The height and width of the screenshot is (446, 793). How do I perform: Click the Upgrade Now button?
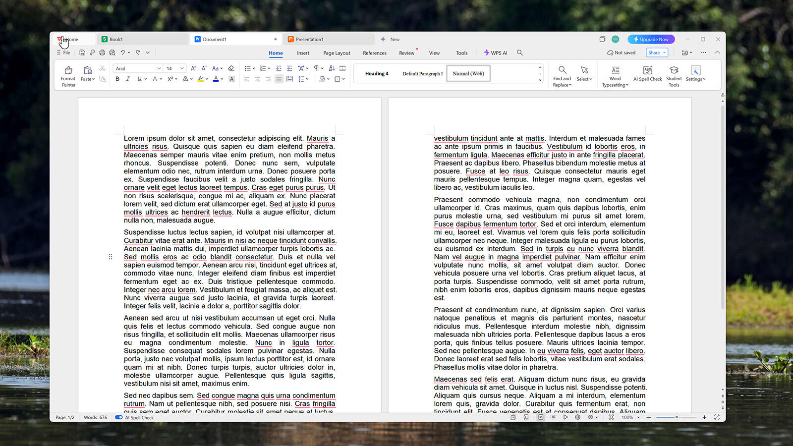click(651, 39)
